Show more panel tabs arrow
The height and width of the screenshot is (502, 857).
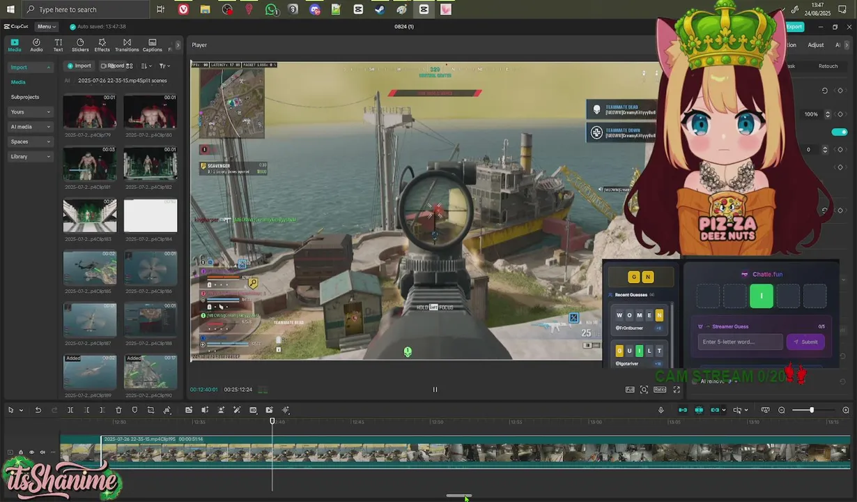pos(178,45)
